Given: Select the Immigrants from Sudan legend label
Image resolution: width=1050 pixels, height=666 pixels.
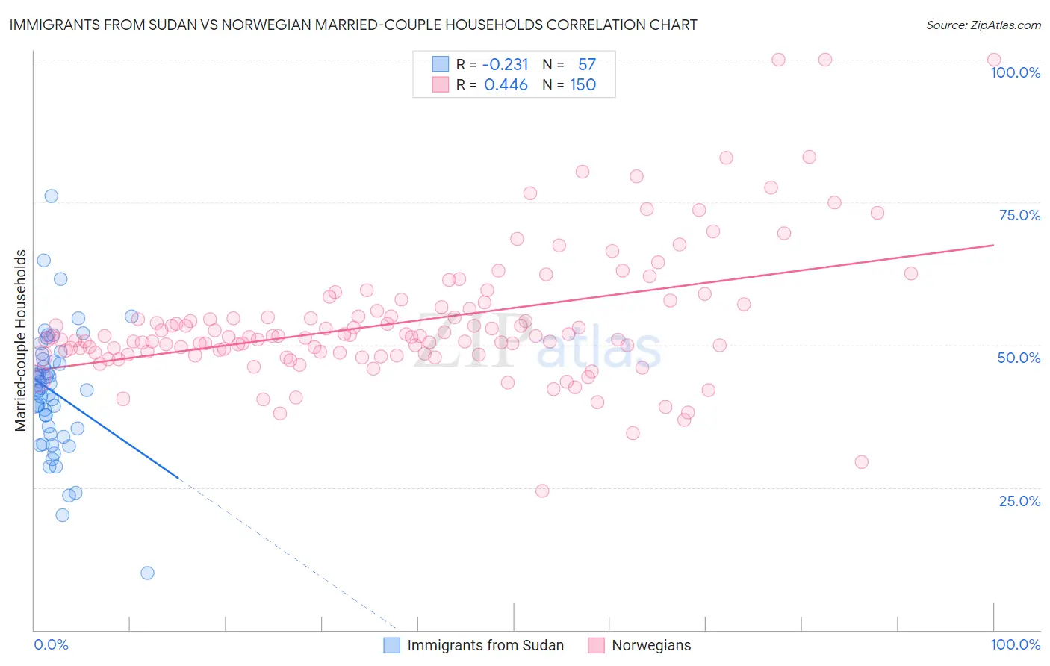Looking at the screenshot, I should [x=485, y=645].
